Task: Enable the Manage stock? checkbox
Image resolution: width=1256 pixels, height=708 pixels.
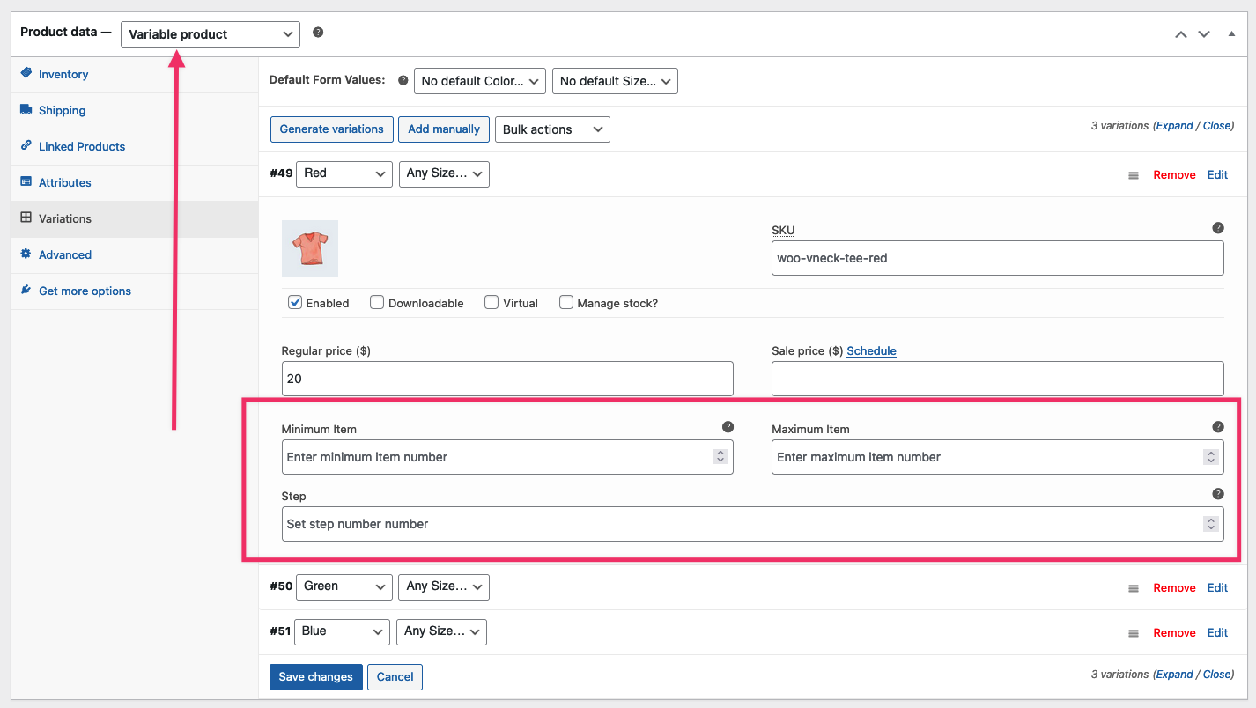Action: pyautogui.click(x=566, y=302)
